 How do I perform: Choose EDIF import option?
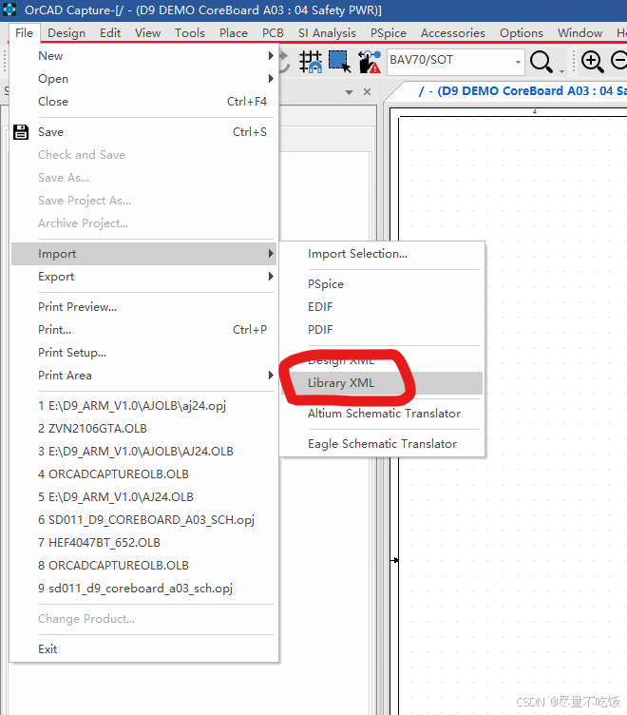(382, 307)
